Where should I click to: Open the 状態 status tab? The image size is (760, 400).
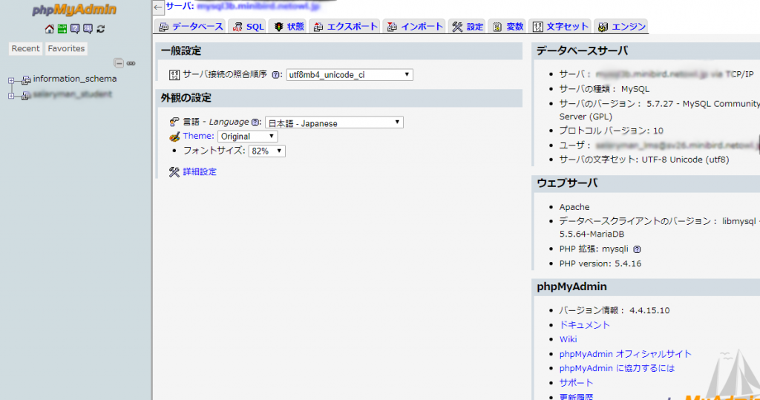tap(289, 27)
